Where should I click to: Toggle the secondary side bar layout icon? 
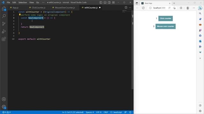point(109,3)
